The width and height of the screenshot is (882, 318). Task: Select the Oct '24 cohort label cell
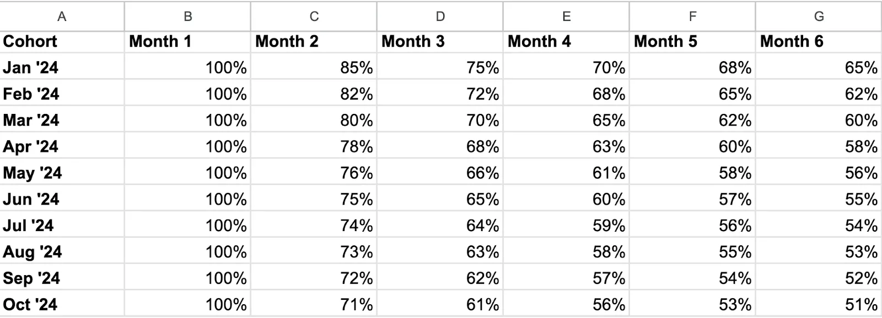tap(62, 304)
